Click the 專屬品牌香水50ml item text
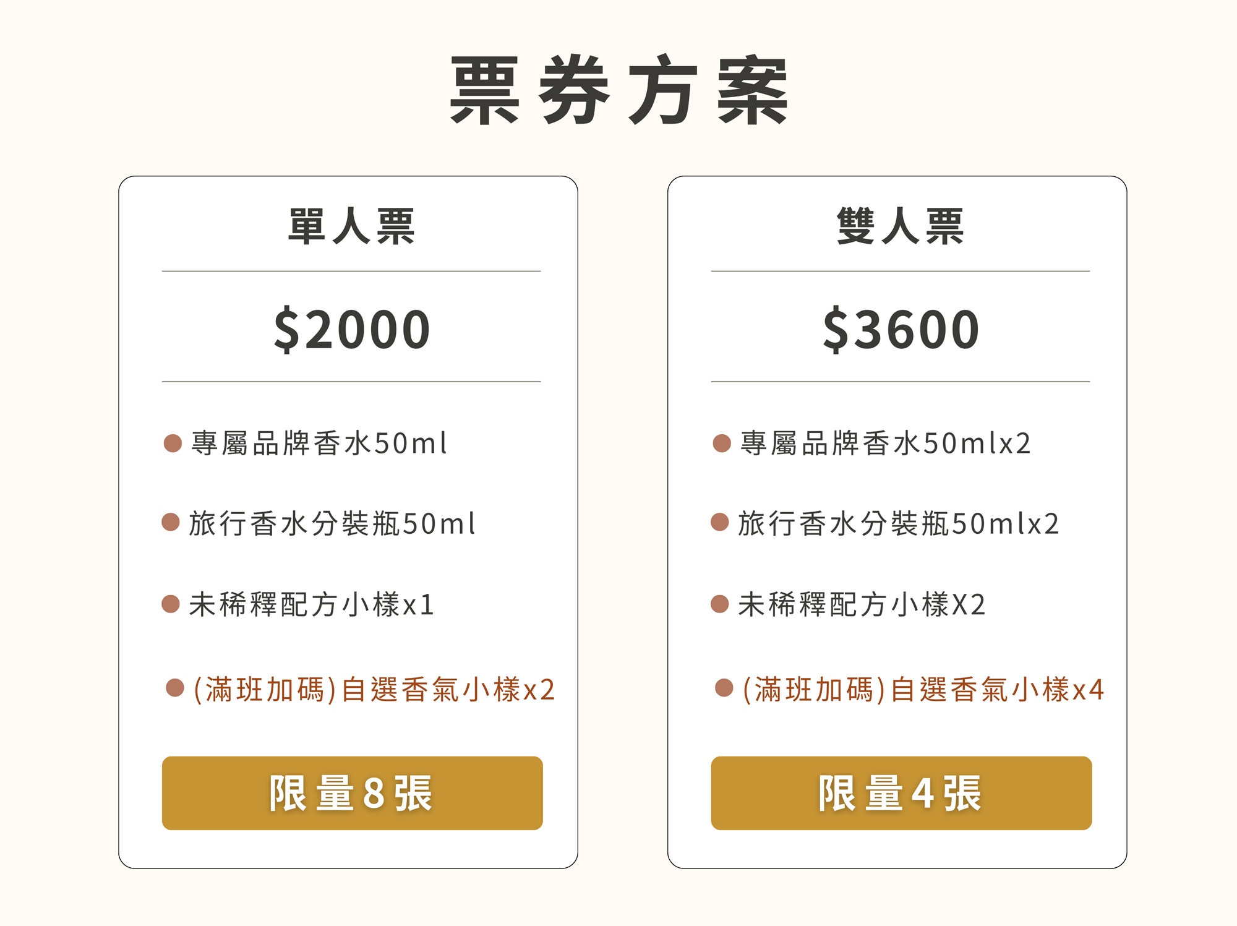 point(319,444)
